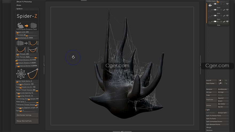235x132 pixels.
Task: Expand the Boolean section
Action: (209, 130)
